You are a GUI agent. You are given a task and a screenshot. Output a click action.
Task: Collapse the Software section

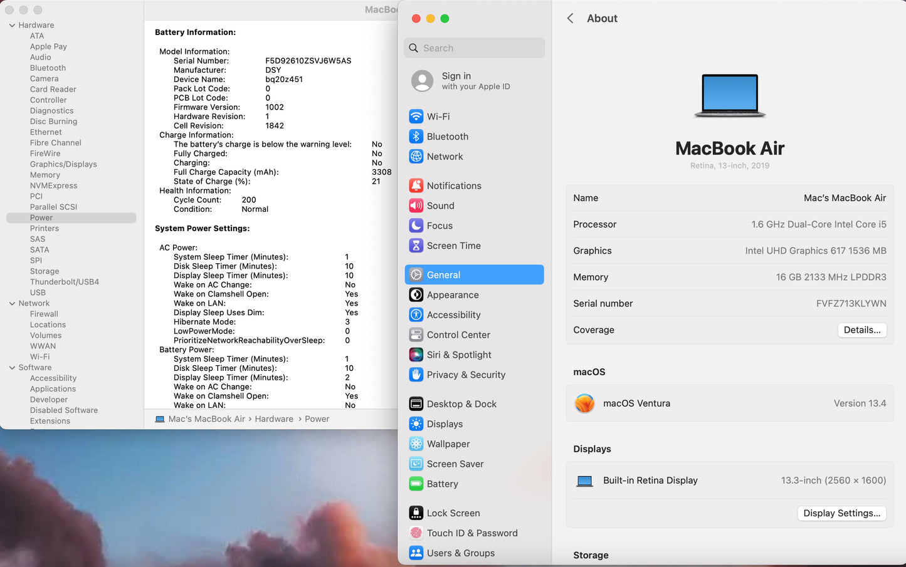pos(11,367)
